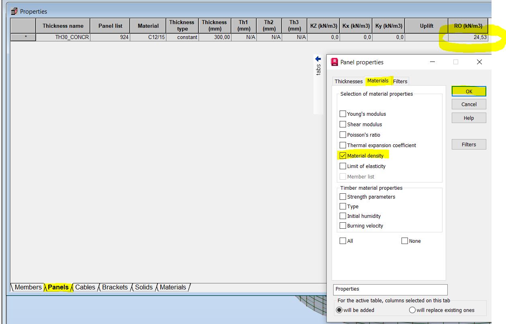Open the Filters button on the right

click(469, 144)
